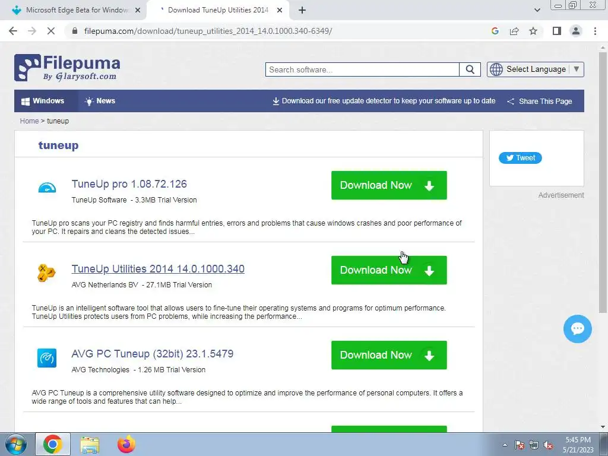
Task: Open the share page icon in address bar
Action: point(514,31)
